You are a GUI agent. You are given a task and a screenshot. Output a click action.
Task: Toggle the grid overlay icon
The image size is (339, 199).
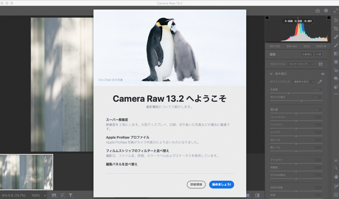(336, 195)
